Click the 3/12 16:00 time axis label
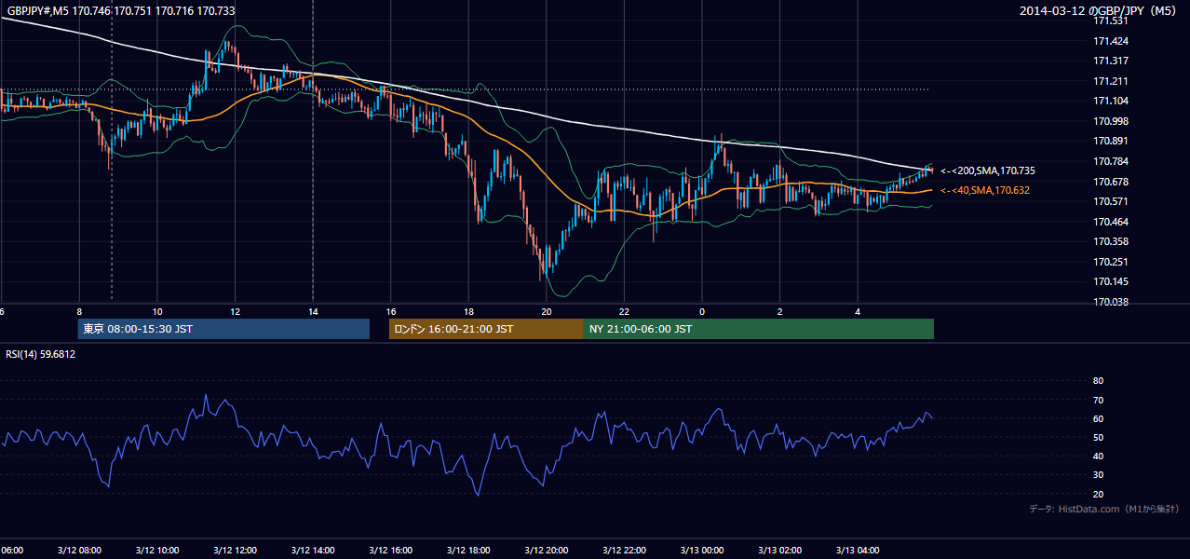 pos(391,550)
